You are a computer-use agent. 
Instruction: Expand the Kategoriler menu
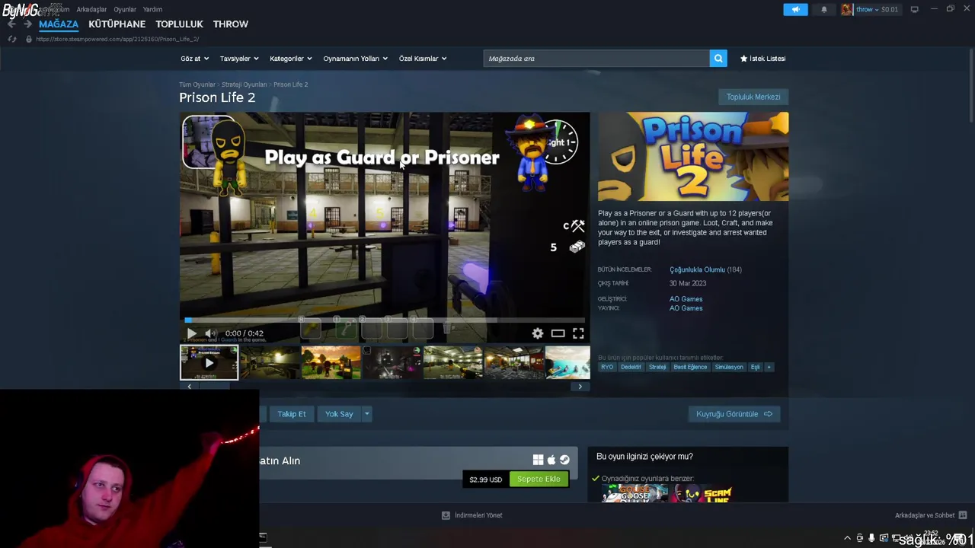[x=291, y=59]
